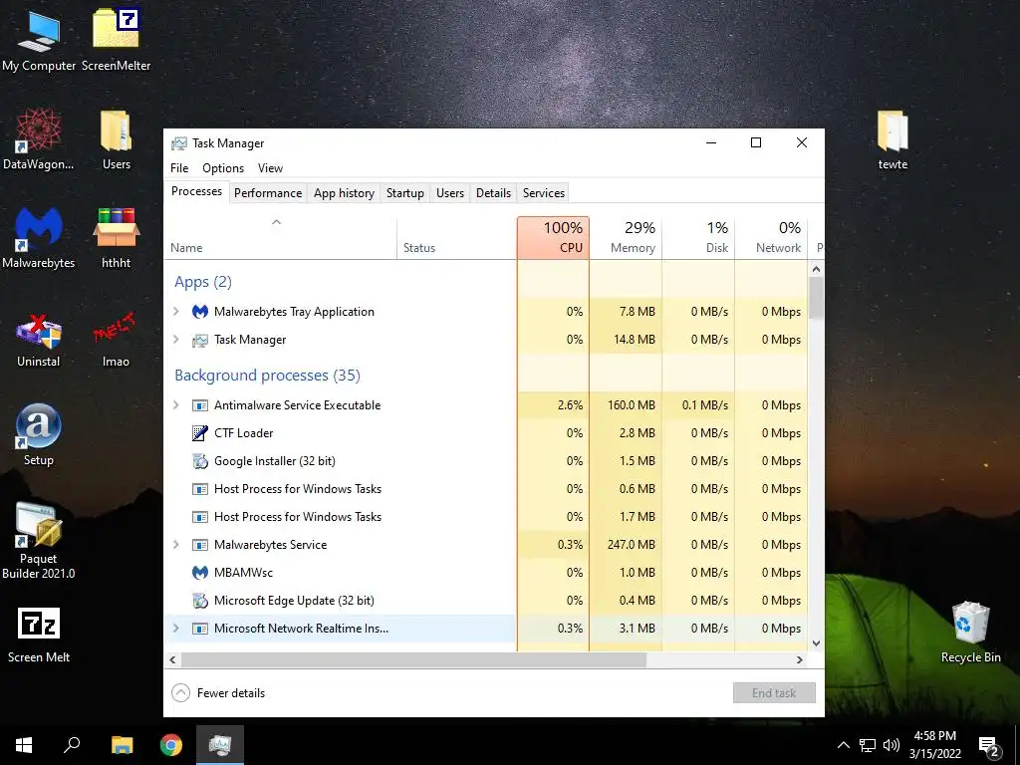Sort by the Status column header
This screenshot has width=1020, height=765.
tap(456, 238)
